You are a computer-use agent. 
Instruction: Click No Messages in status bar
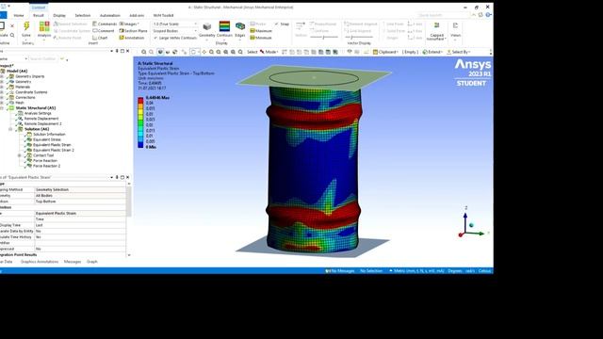tap(340, 271)
